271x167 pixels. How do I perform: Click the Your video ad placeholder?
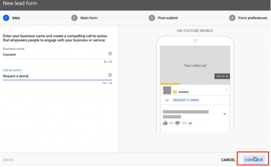[x=195, y=65]
